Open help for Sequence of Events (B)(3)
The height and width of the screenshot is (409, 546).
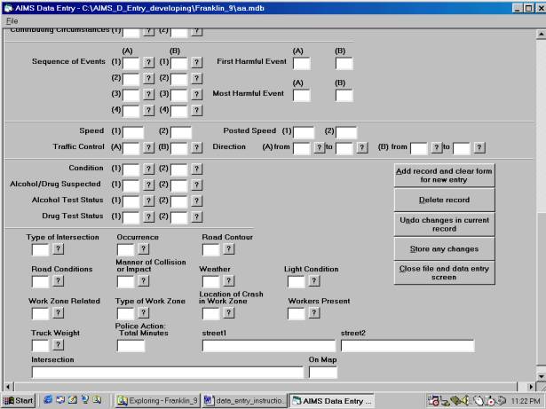point(197,94)
